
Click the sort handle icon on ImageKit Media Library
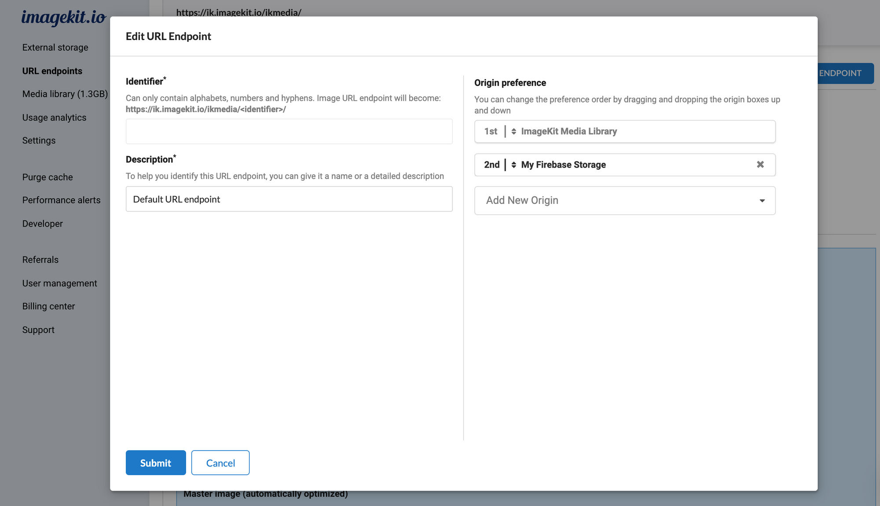tap(513, 132)
